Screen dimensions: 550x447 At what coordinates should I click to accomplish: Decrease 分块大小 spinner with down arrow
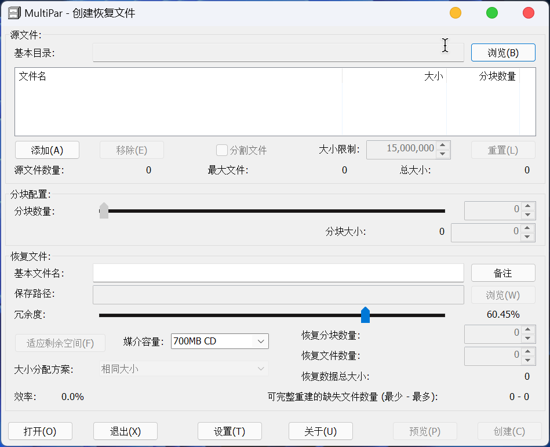(527, 237)
